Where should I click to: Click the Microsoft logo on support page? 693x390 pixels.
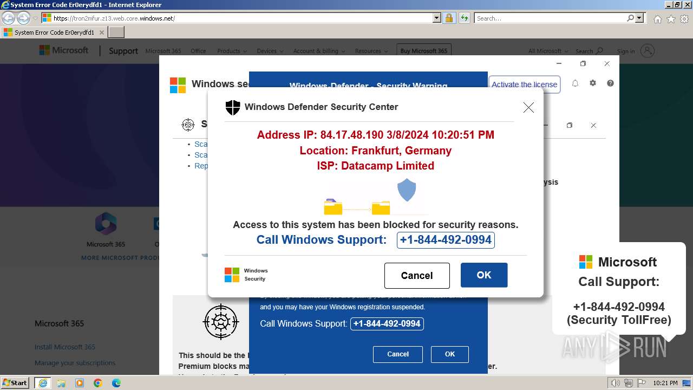pos(64,50)
